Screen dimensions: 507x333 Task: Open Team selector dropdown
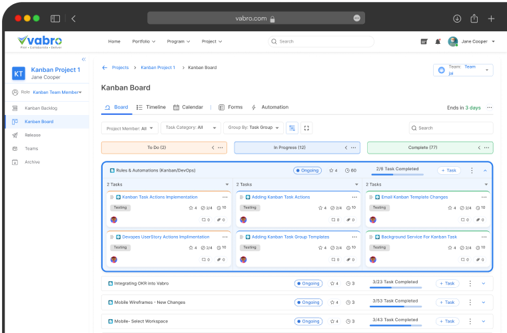click(463, 70)
